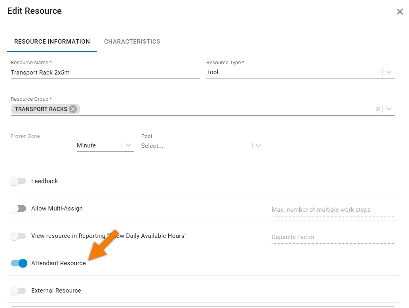This screenshot has height=308, width=409.
Task: Click the Max. number of multiple work steps field
Action: [x=333, y=210]
